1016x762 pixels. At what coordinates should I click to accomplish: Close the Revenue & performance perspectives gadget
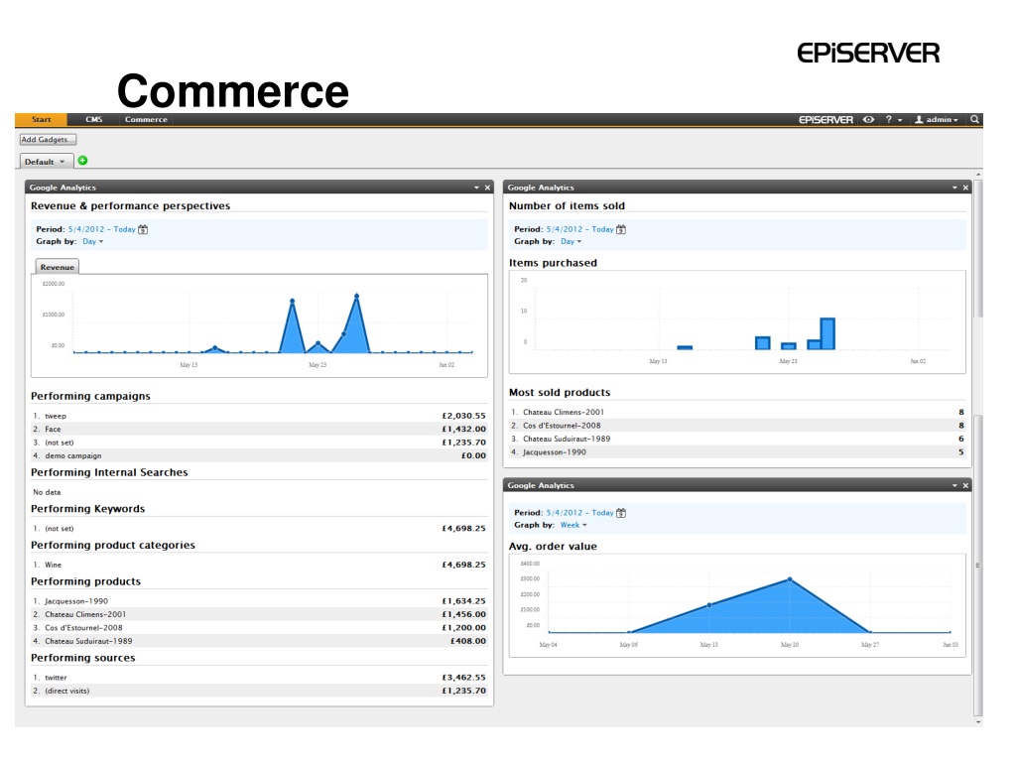[x=487, y=188]
